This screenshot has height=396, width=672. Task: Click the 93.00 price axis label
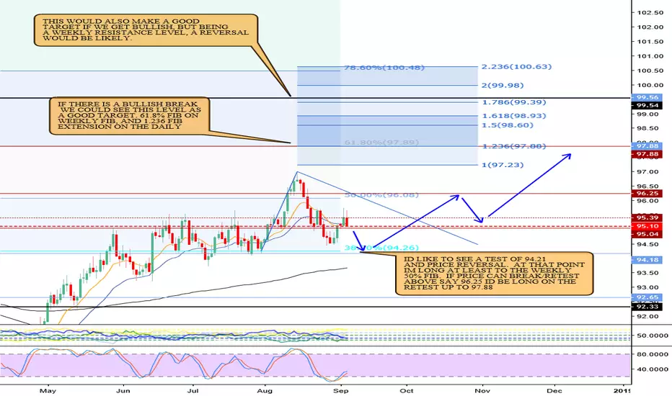647,287
